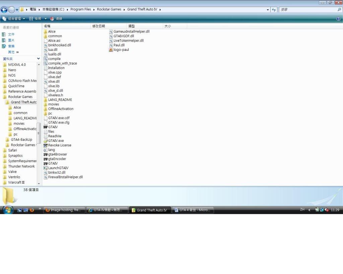
Task: Open the 組合管理 organize dropdown
Action: (14, 19)
